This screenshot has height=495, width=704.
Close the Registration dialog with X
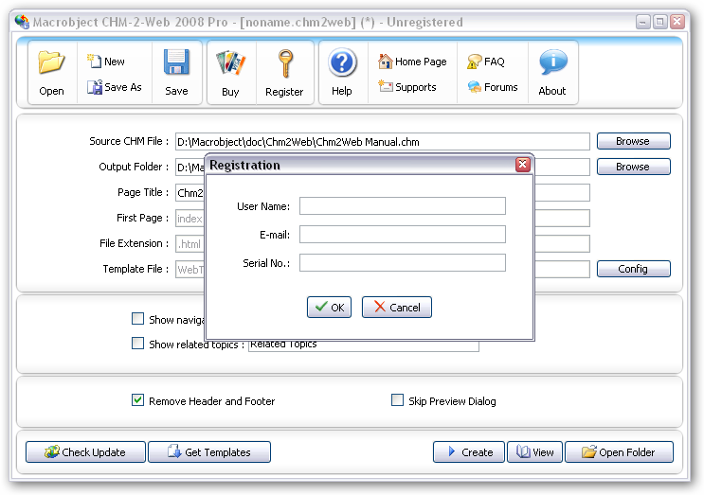tap(522, 165)
